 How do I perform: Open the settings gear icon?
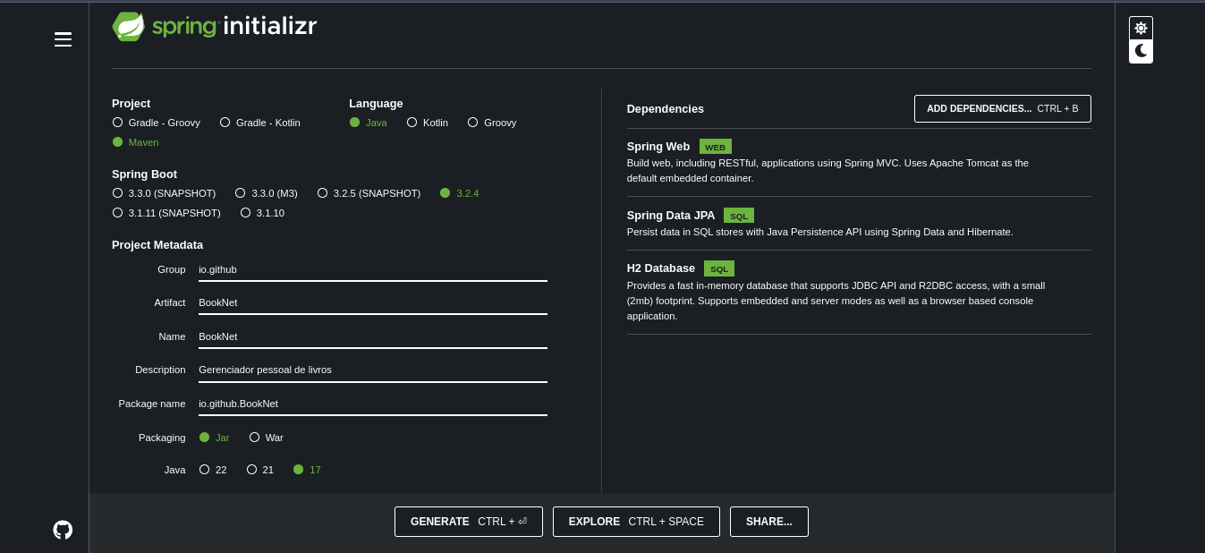[1141, 28]
